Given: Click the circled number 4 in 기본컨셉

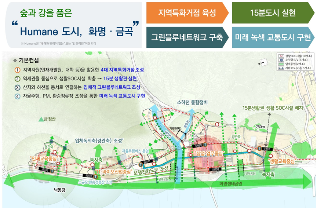Looking at the screenshot, I should point(17,96).
